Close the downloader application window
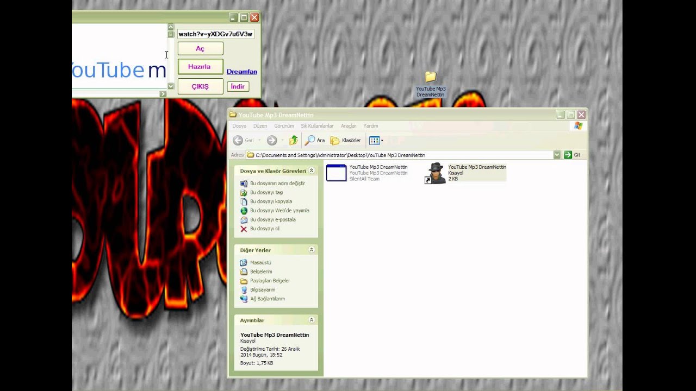Screen dimensions: 696x391 point(254,17)
